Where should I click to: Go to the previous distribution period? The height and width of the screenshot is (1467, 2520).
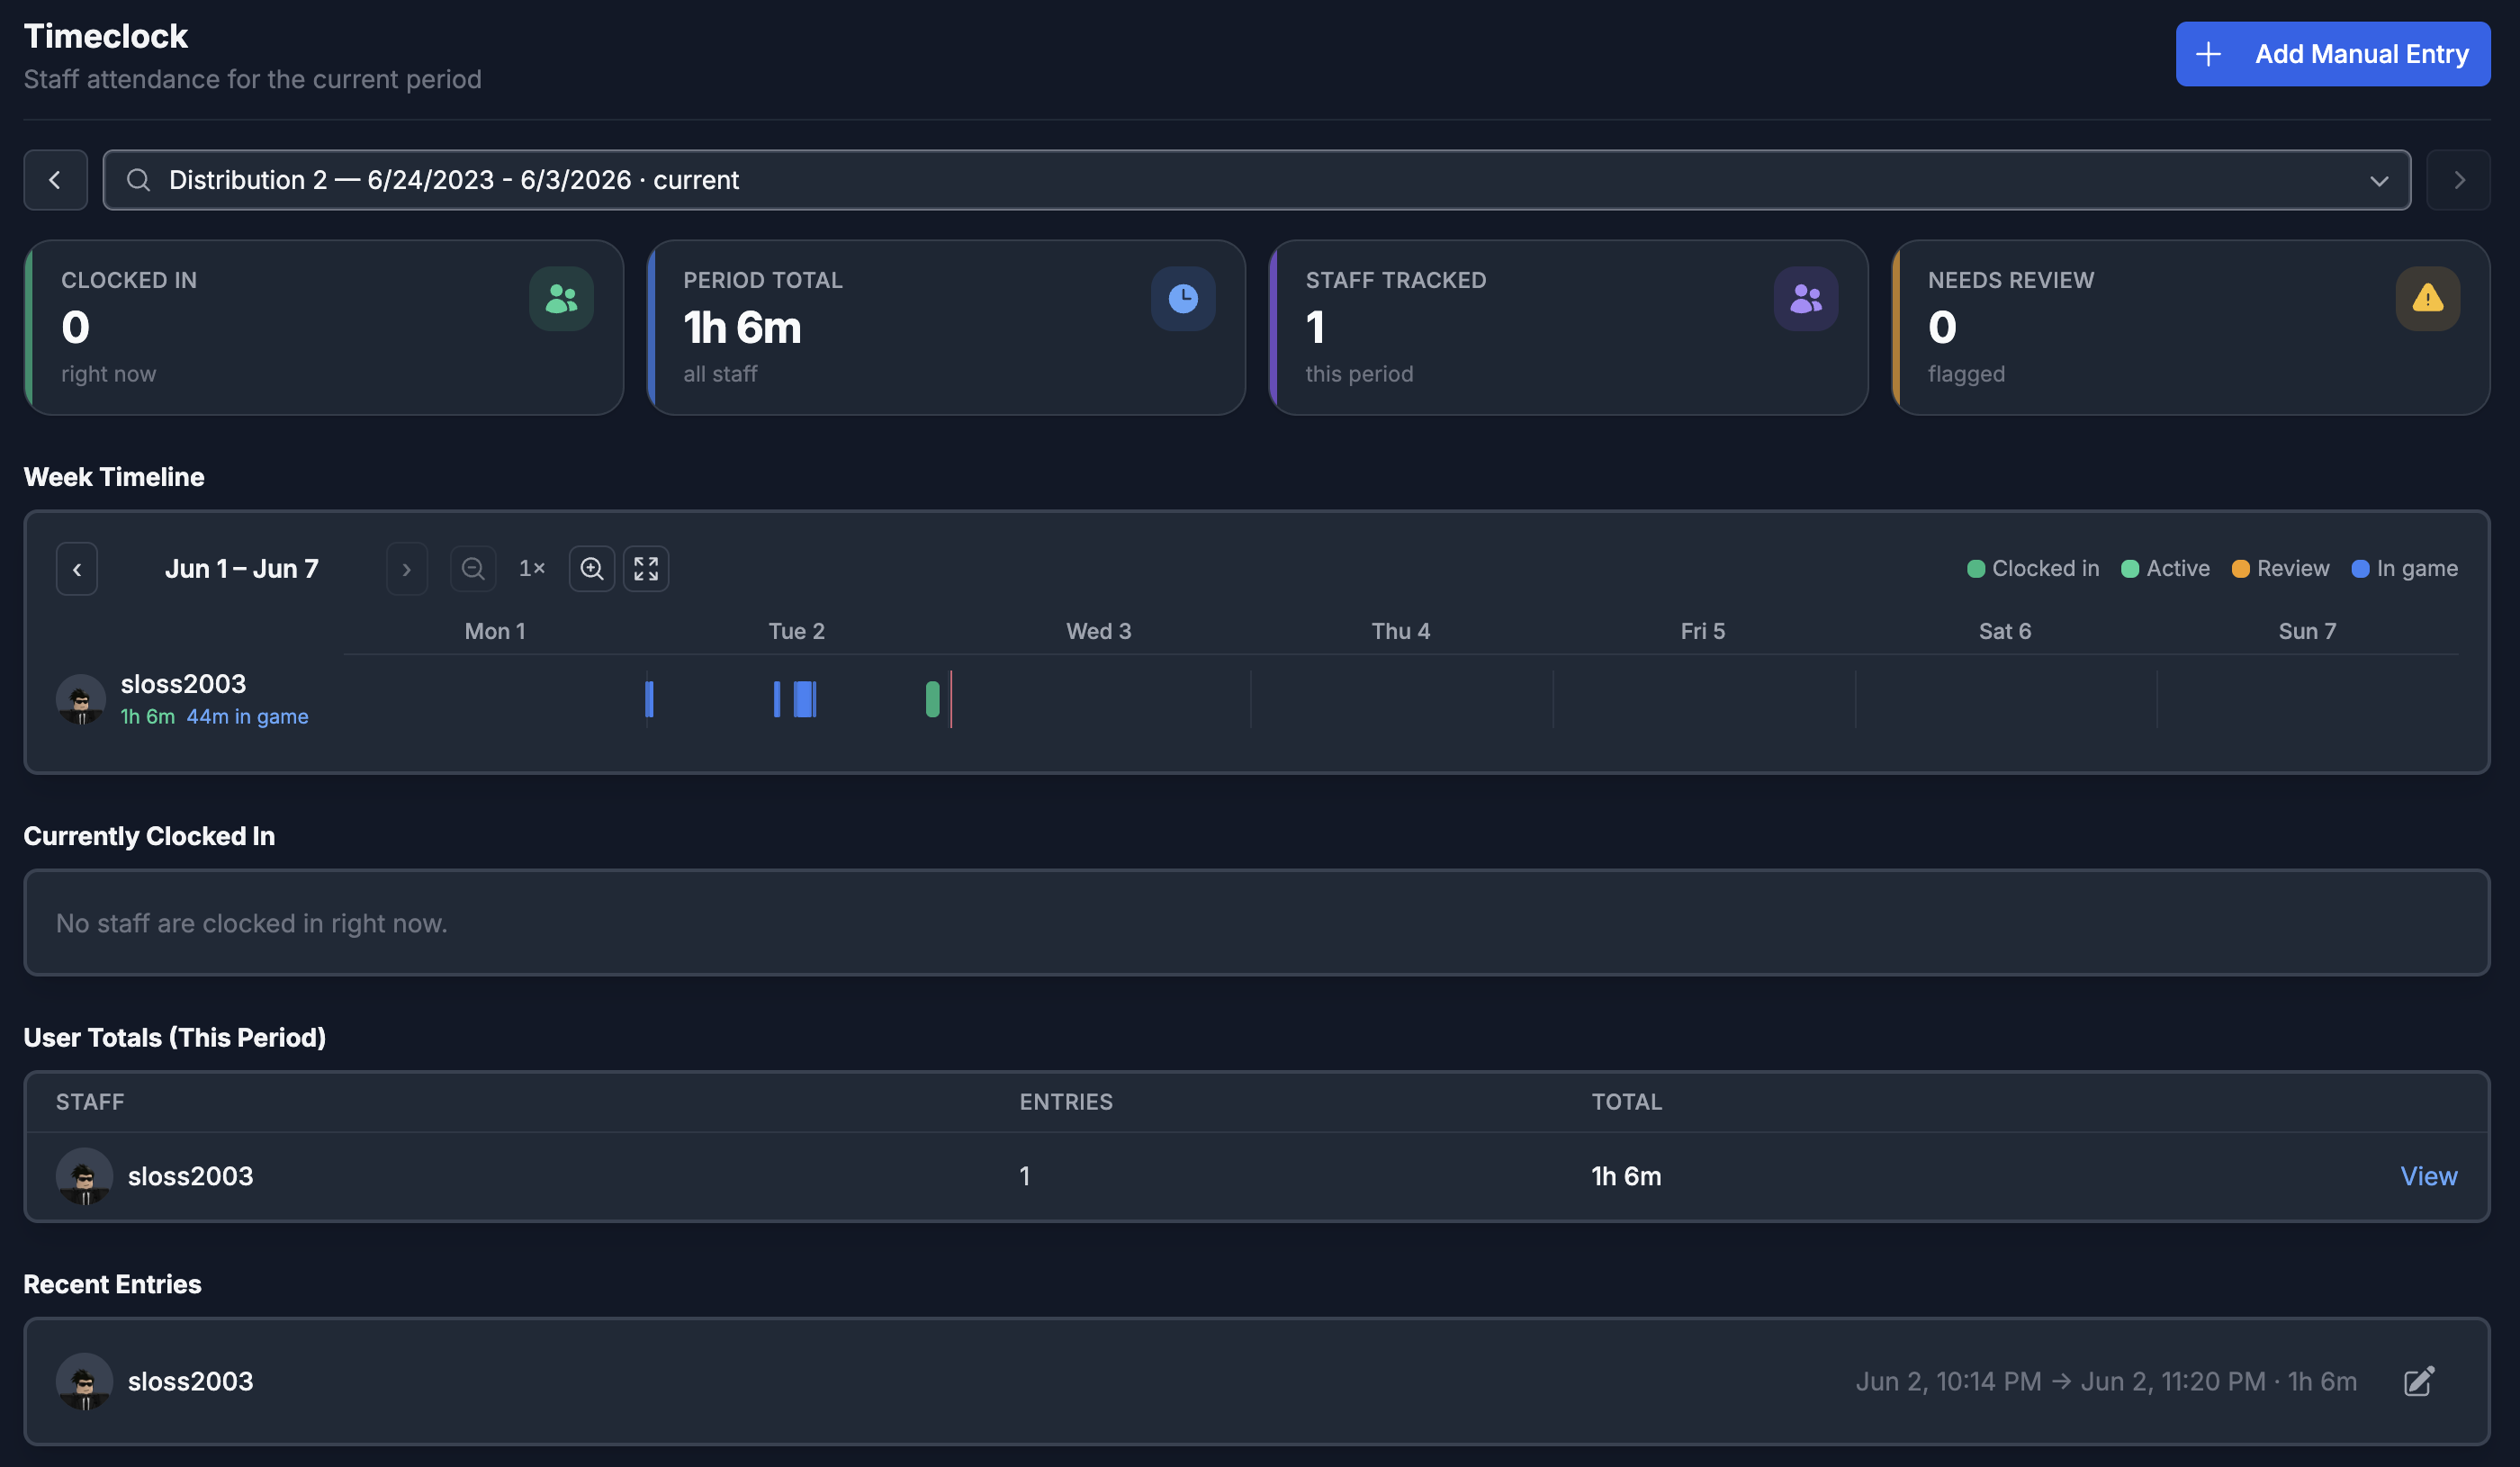point(55,180)
